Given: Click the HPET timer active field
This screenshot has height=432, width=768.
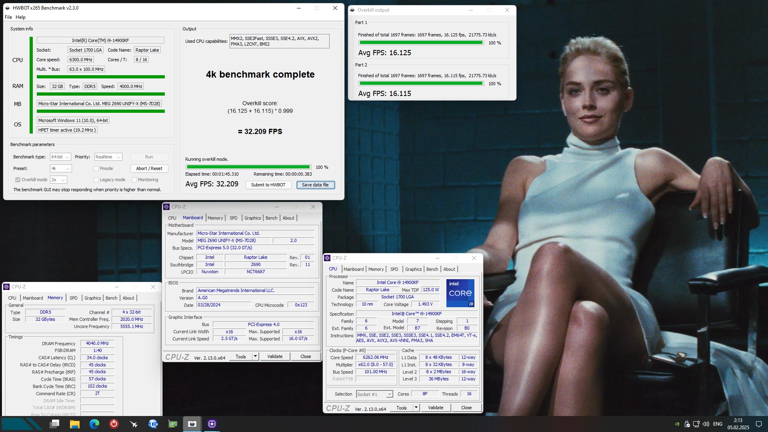Looking at the screenshot, I should pos(67,130).
